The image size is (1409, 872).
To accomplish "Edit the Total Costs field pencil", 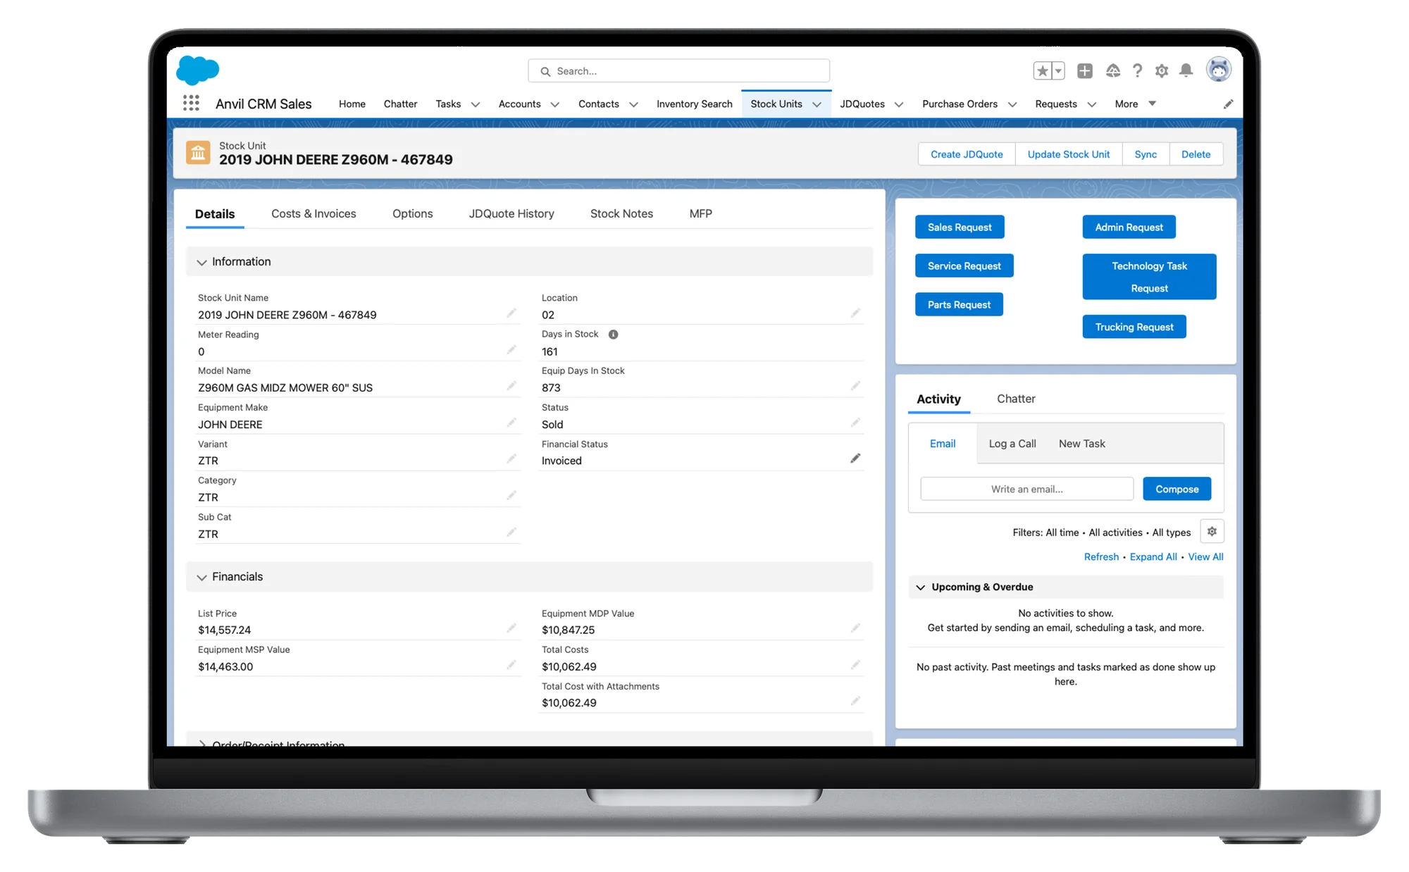I will click(x=855, y=665).
